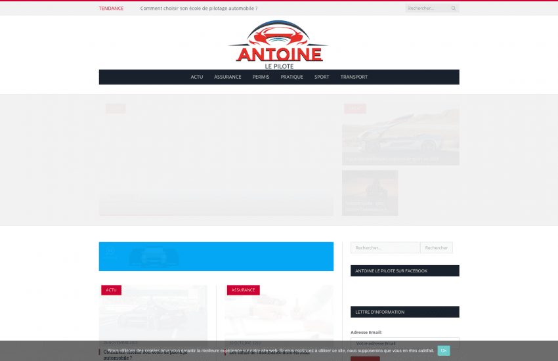This screenshot has width=558, height=361.
Task: Focus the sidebar Rechercher input field
Action: click(x=385, y=247)
